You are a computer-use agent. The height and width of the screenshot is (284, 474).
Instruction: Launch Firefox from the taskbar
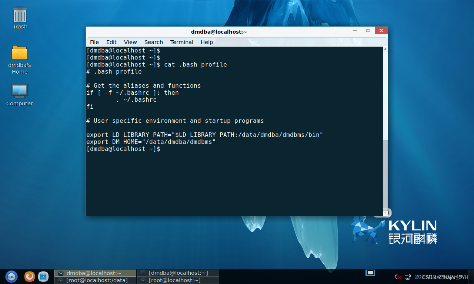[x=30, y=276]
